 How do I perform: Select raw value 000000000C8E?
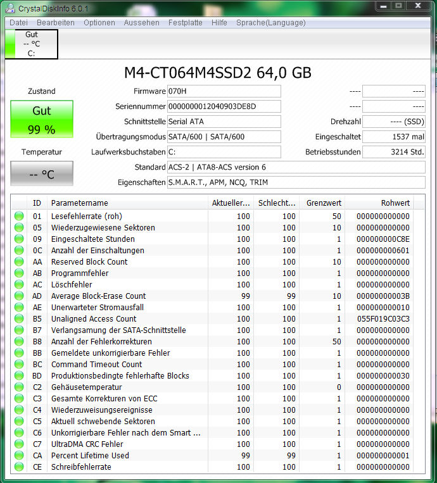(383, 239)
